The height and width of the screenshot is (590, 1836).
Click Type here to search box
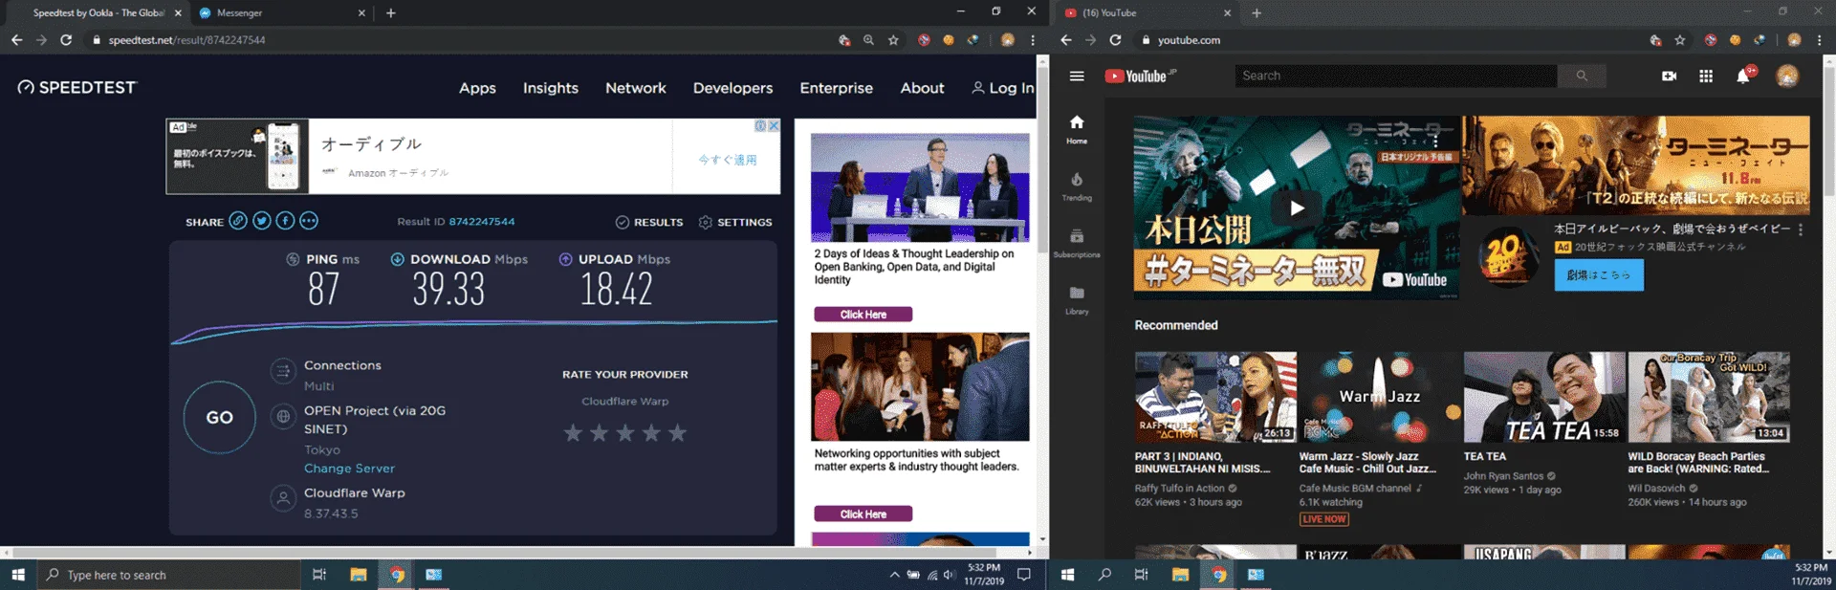coord(168,575)
